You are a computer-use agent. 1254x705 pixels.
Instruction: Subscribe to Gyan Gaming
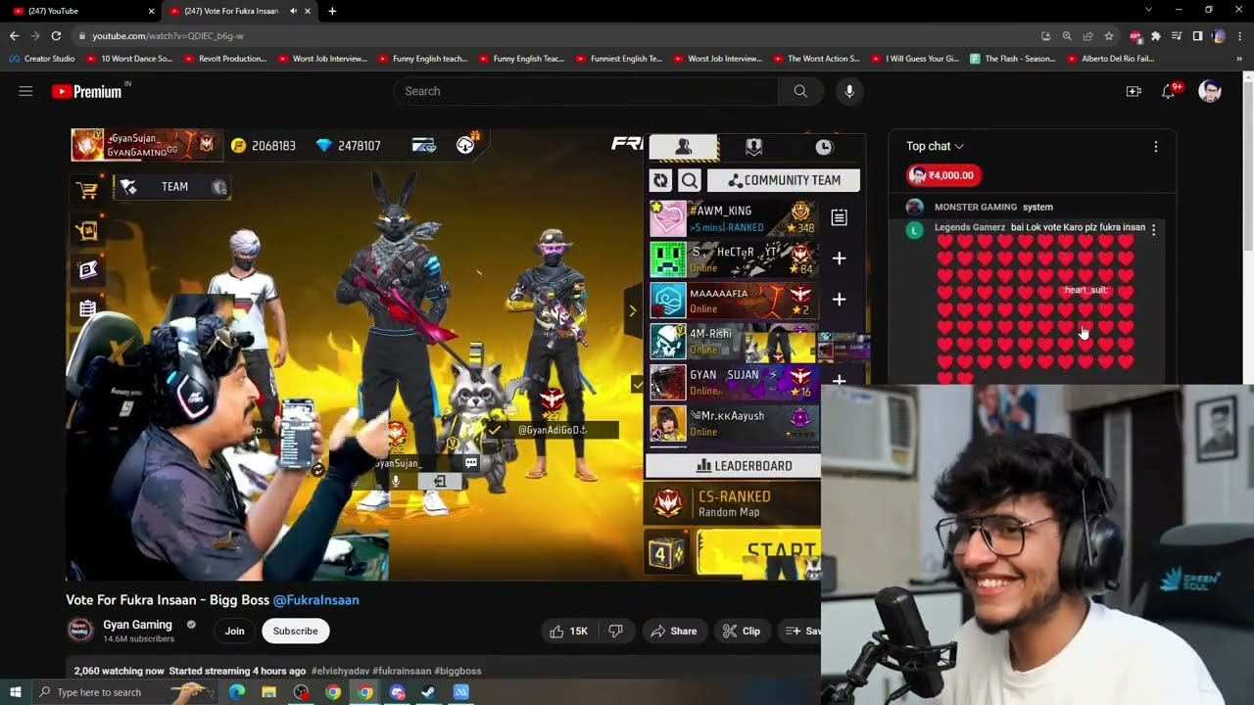tap(295, 631)
